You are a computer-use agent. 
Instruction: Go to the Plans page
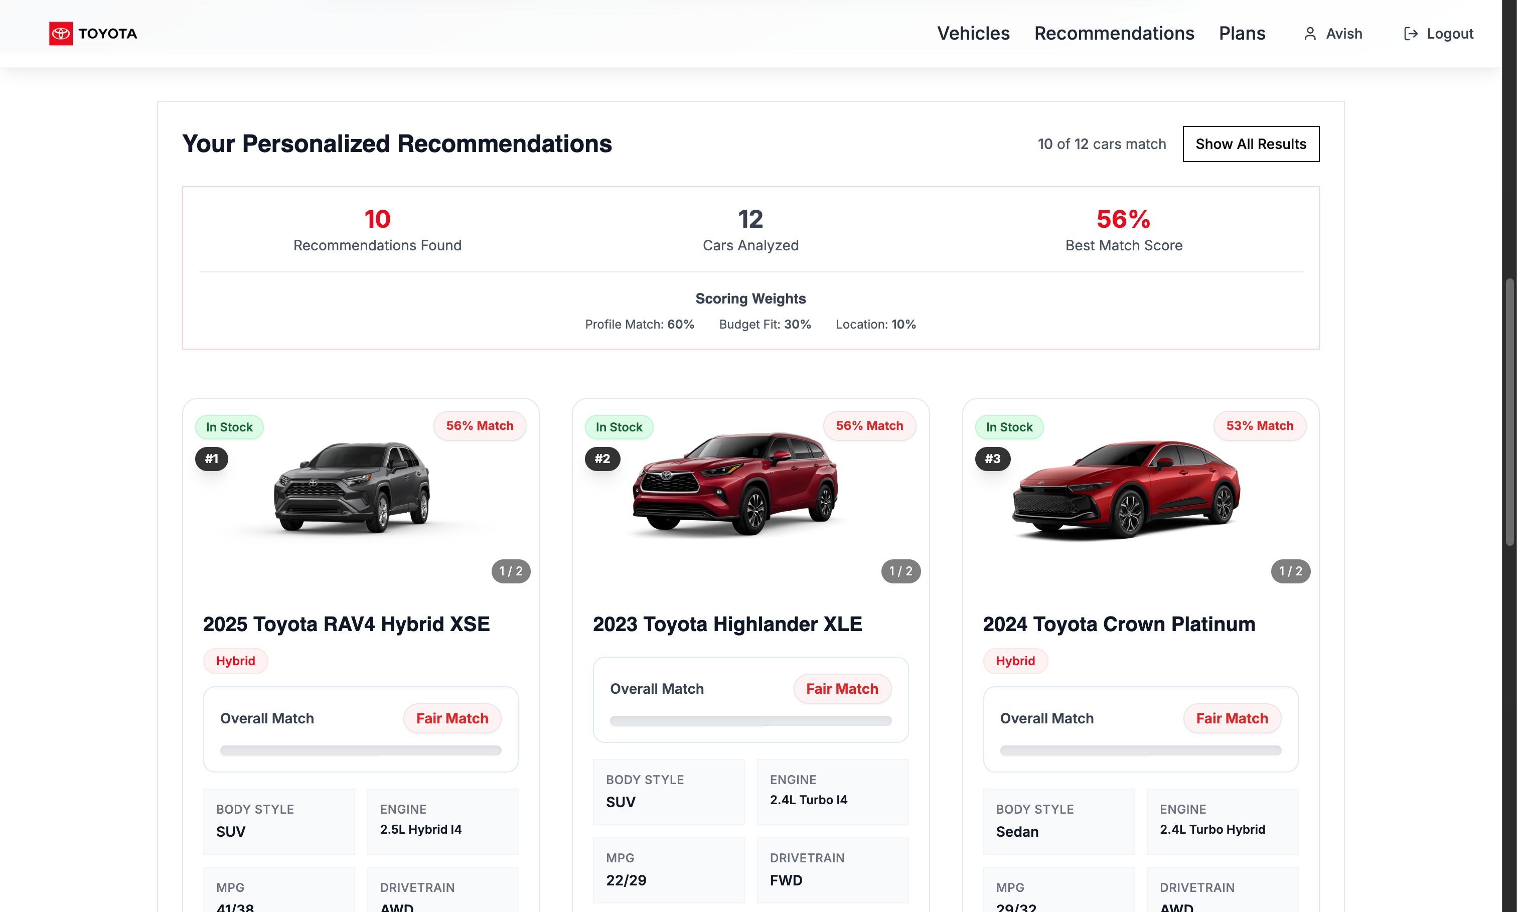coord(1242,33)
